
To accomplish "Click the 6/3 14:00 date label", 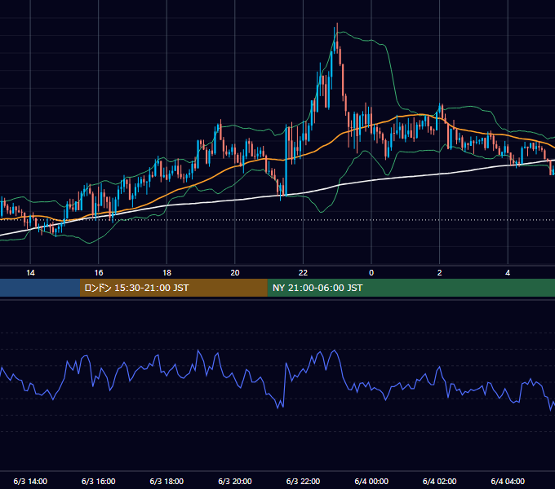I will point(30,481).
